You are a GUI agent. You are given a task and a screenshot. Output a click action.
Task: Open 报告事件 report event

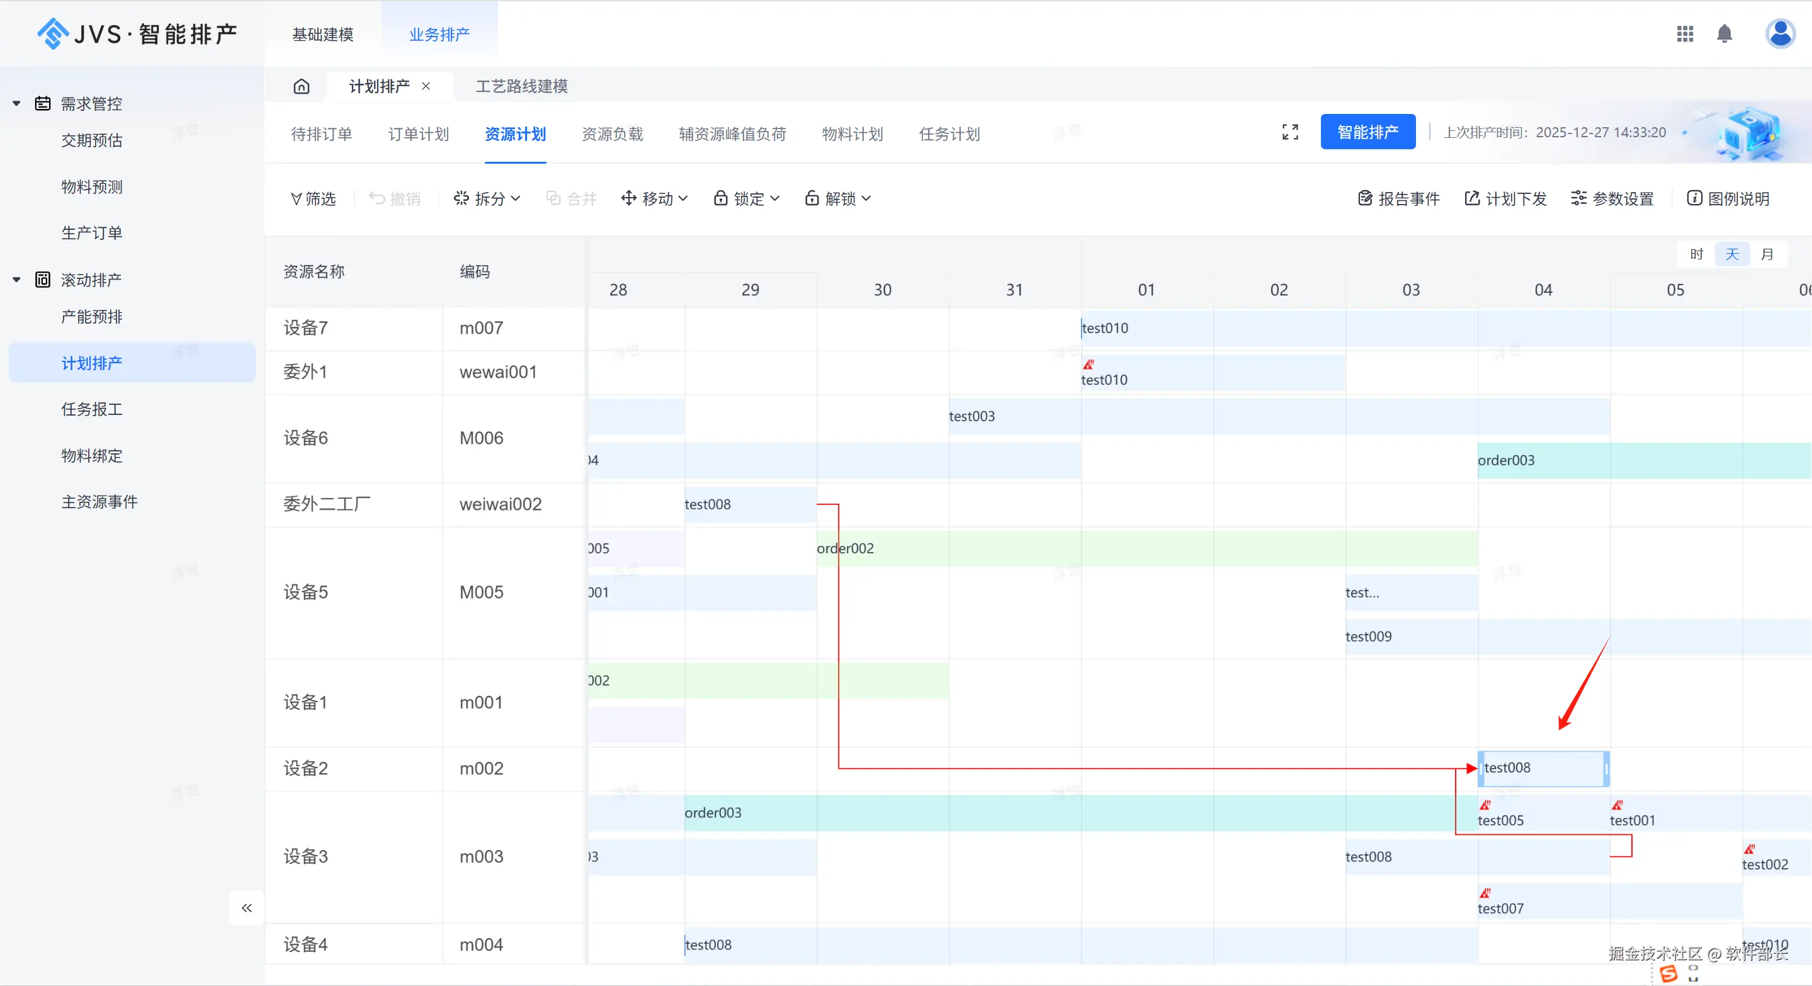pos(1398,199)
